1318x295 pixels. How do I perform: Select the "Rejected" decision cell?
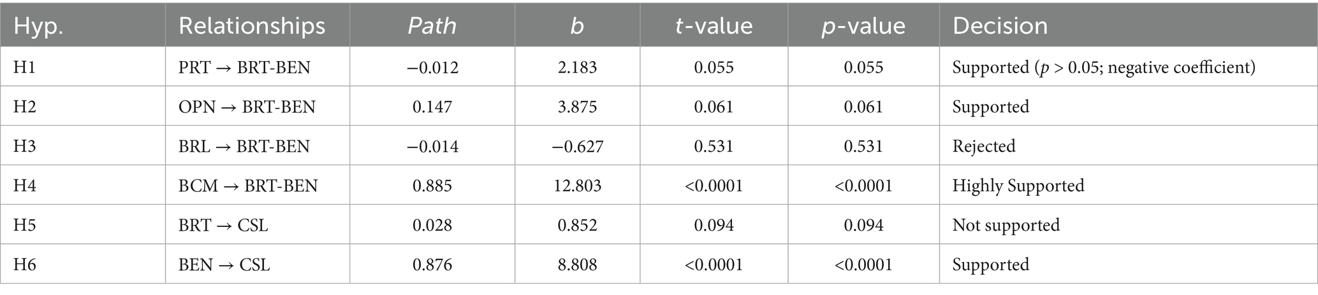point(983,146)
